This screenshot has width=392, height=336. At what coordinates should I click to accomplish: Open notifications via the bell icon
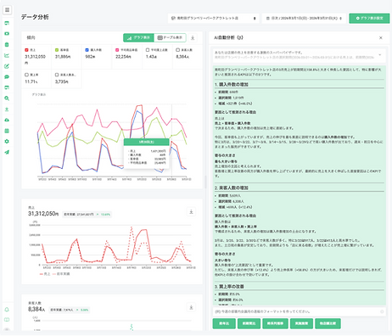[x=7, y=310]
